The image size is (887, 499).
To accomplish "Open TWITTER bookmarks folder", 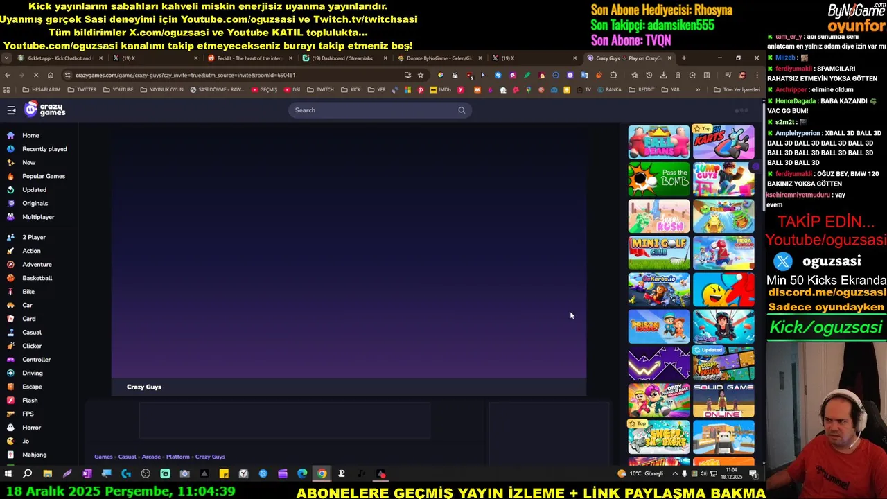I will point(82,89).
